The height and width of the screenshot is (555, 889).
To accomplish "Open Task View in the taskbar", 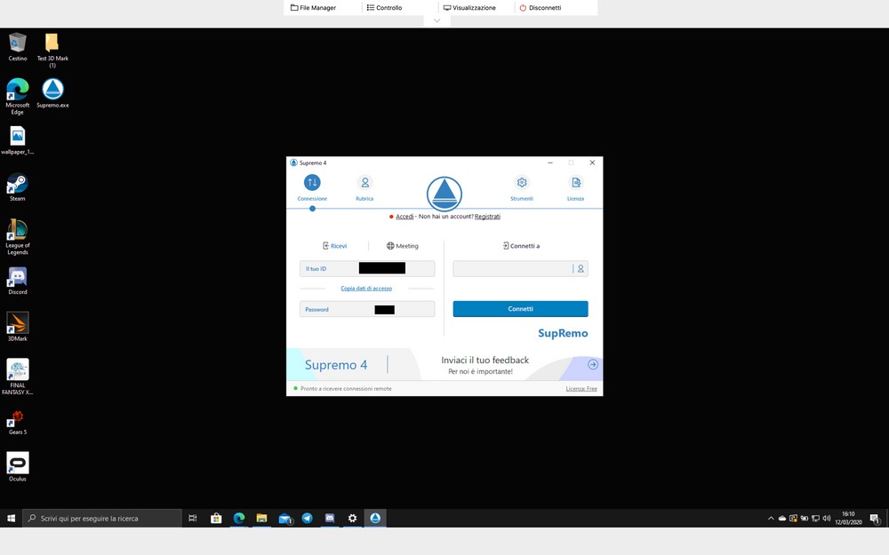I will 193,519.
